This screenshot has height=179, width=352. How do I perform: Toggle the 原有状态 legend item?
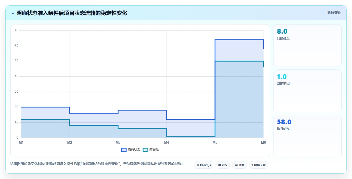(131, 150)
